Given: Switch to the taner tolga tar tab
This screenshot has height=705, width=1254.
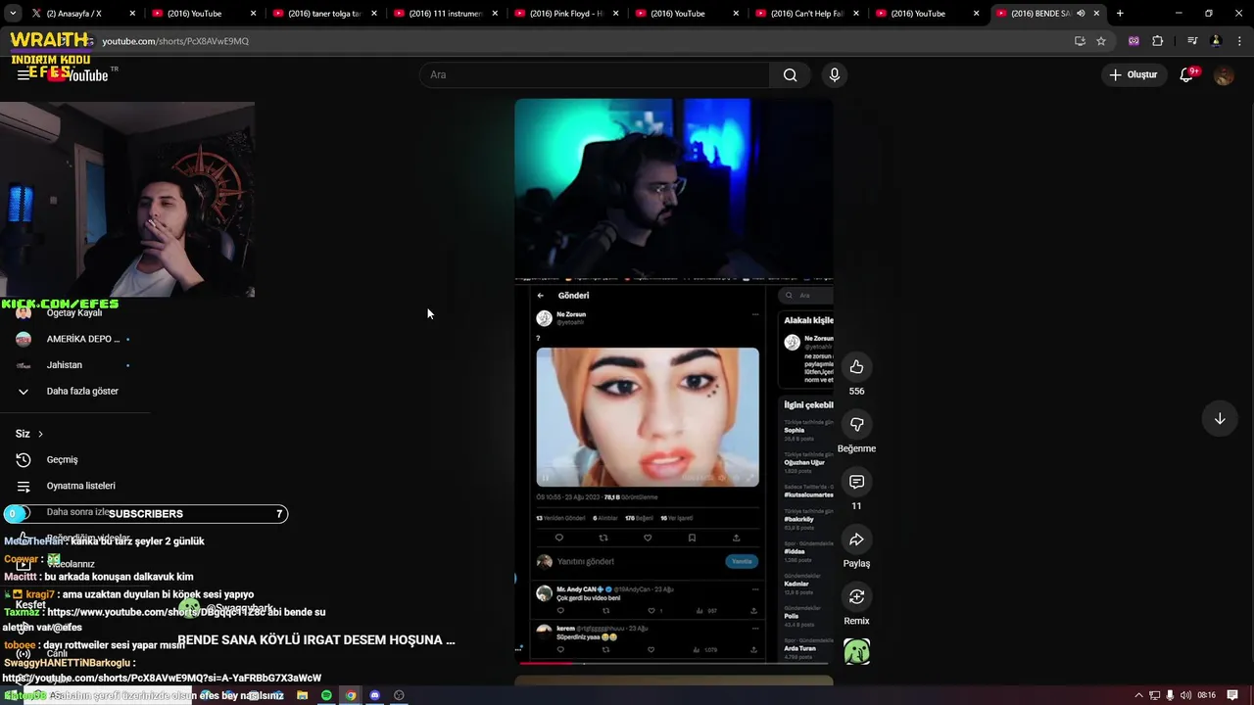Looking at the screenshot, I should click(x=324, y=14).
